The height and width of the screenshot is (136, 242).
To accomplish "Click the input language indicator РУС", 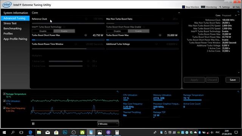I will tap(218, 133).
